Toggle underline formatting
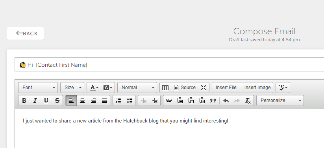 [46, 100]
